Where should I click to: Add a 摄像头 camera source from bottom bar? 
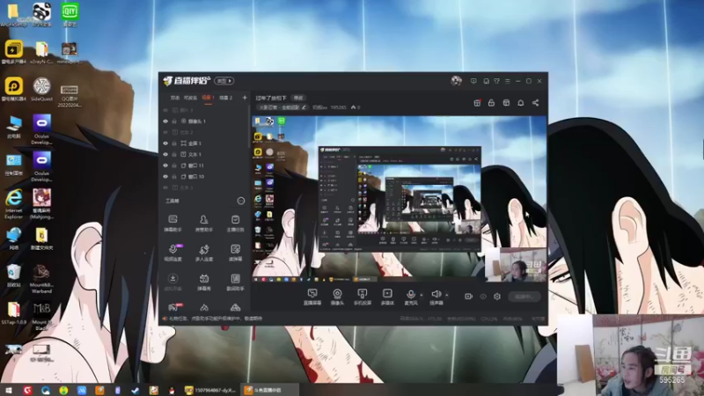(x=337, y=297)
